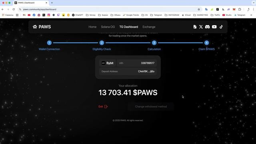Open the PAWS YouTube icon
256x144 pixels.
pyautogui.click(x=214, y=27)
